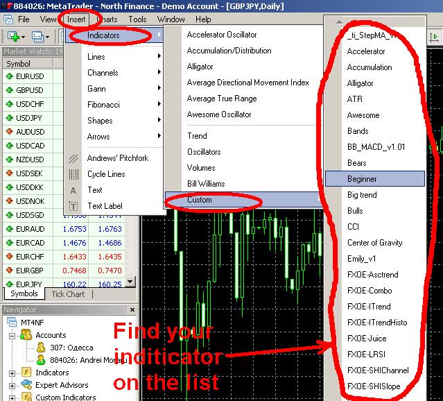The width and height of the screenshot is (443, 401).
Task: Select account 884026 Andrei in Navigator
Action: point(88,360)
